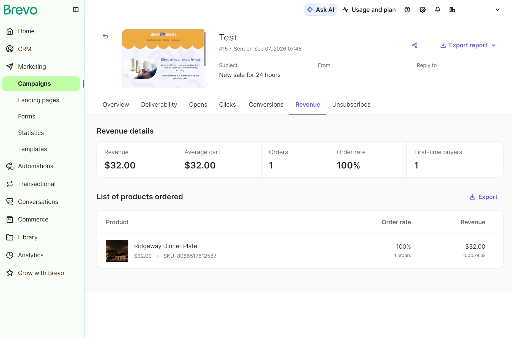Open the notifications bell icon
This screenshot has height=338, width=512.
click(x=437, y=10)
